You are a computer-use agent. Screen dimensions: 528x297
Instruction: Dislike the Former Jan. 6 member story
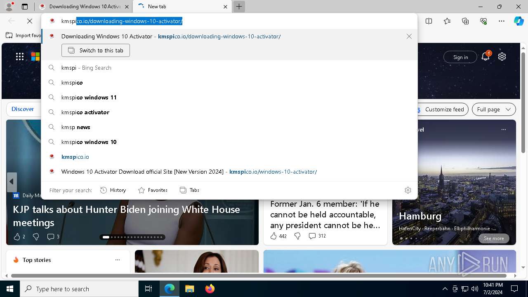(297, 236)
